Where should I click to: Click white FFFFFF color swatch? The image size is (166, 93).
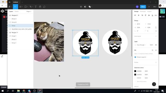point(135,78)
